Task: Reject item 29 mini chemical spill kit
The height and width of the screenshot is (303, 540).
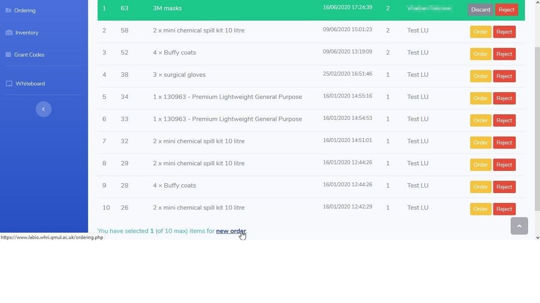Action: click(504, 165)
